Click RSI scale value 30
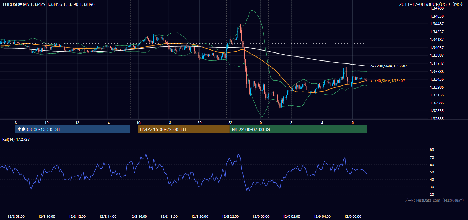Image resolution: width=468 pixels, height=220 pixels. click(x=432, y=187)
